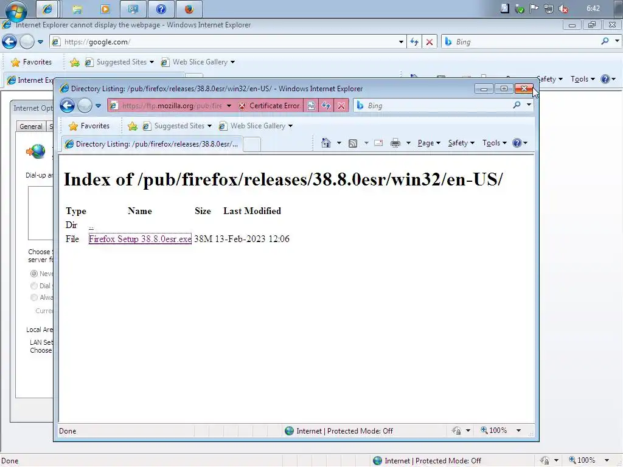
Task: Click the front window address bar URL
Action: tap(172, 106)
